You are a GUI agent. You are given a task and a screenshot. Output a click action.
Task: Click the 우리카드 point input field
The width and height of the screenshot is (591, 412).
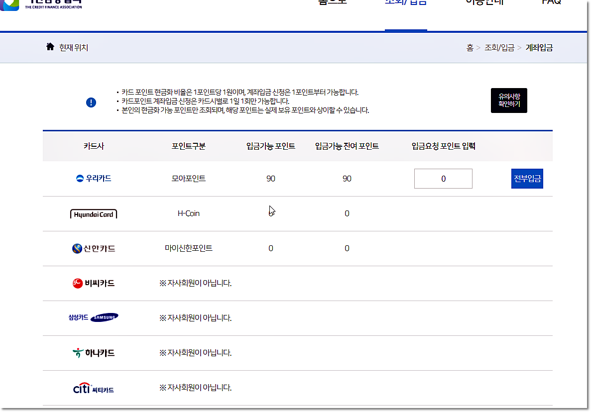[443, 179]
